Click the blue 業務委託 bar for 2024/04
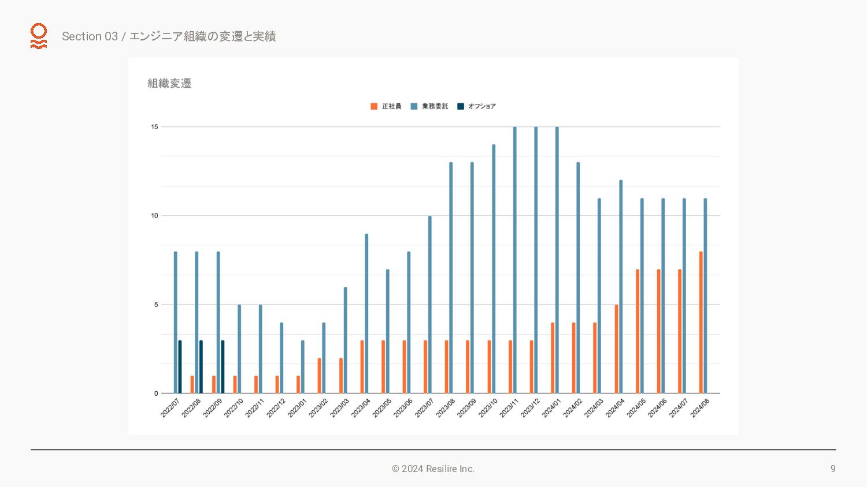 pyautogui.click(x=621, y=287)
